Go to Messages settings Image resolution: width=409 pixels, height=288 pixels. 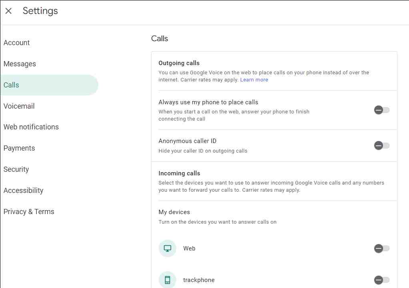coord(20,64)
